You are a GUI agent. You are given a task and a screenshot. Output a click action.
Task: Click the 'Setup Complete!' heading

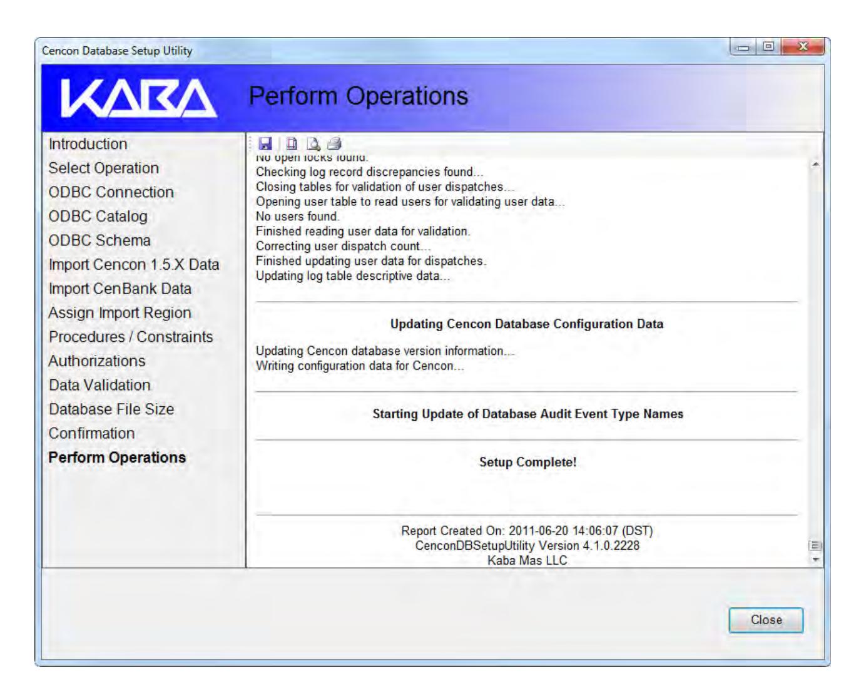pyautogui.click(x=527, y=462)
